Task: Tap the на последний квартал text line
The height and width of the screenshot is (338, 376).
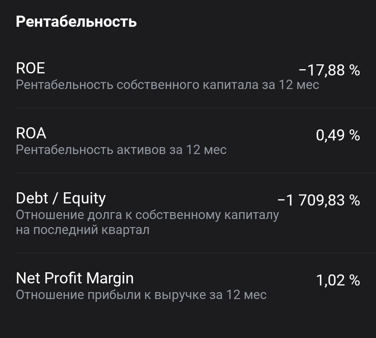Action: coord(83,230)
